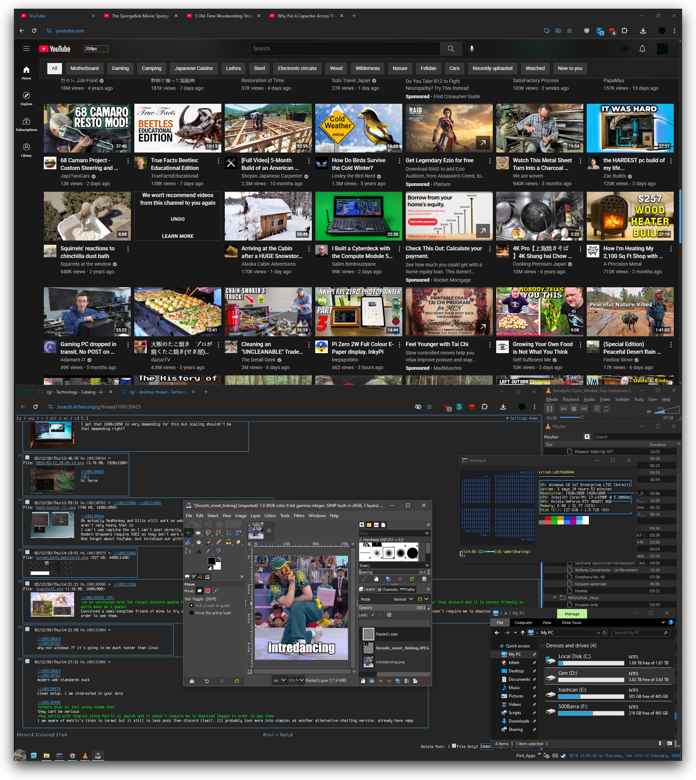The width and height of the screenshot is (696, 780).
Task: Select the GIMP Crop tool
Action: tap(229, 533)
